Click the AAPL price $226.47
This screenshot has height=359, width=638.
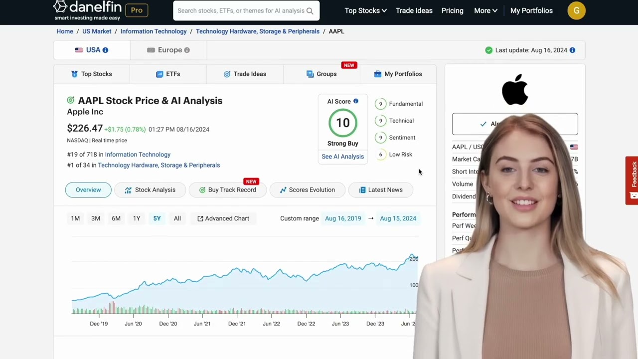point(85,129)
